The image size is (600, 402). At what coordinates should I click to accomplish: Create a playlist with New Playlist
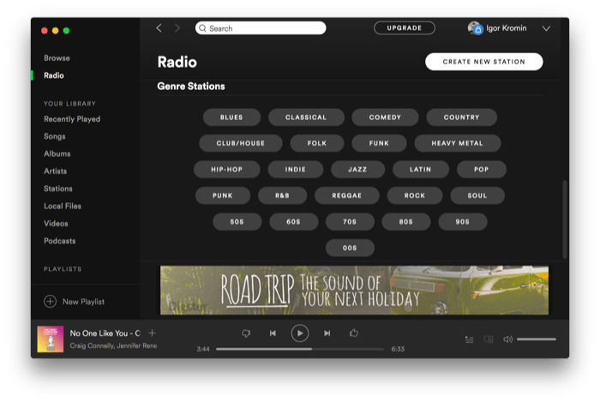(83, 302)
